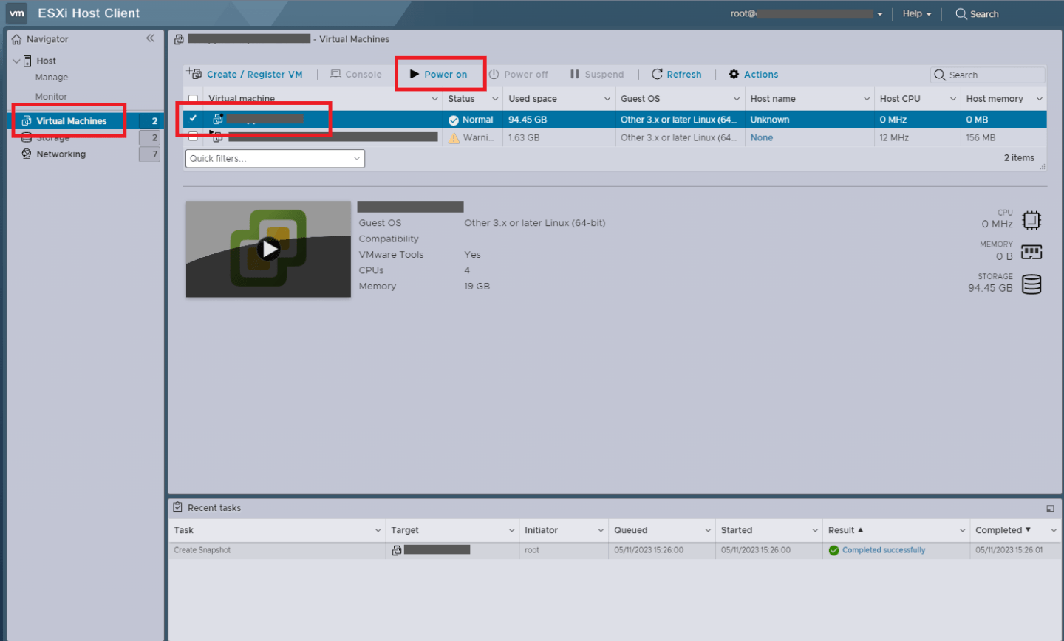The height and width of the screenshot is (641, 1064).
Task: Click the Create / Register VM button
Action: [x=246, y=74]
